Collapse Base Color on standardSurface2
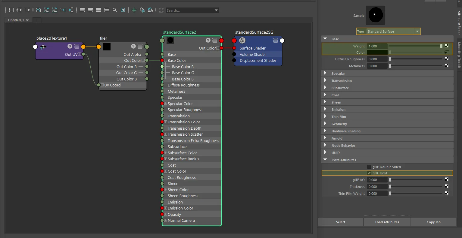The width and height of the screenshot is (462, 238). 166,60
